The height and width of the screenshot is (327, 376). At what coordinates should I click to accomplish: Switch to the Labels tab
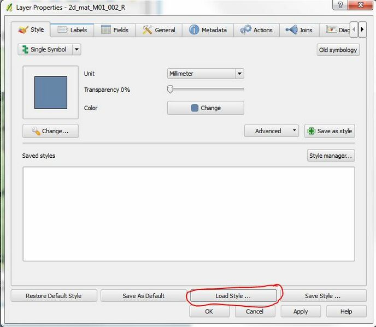72,30
